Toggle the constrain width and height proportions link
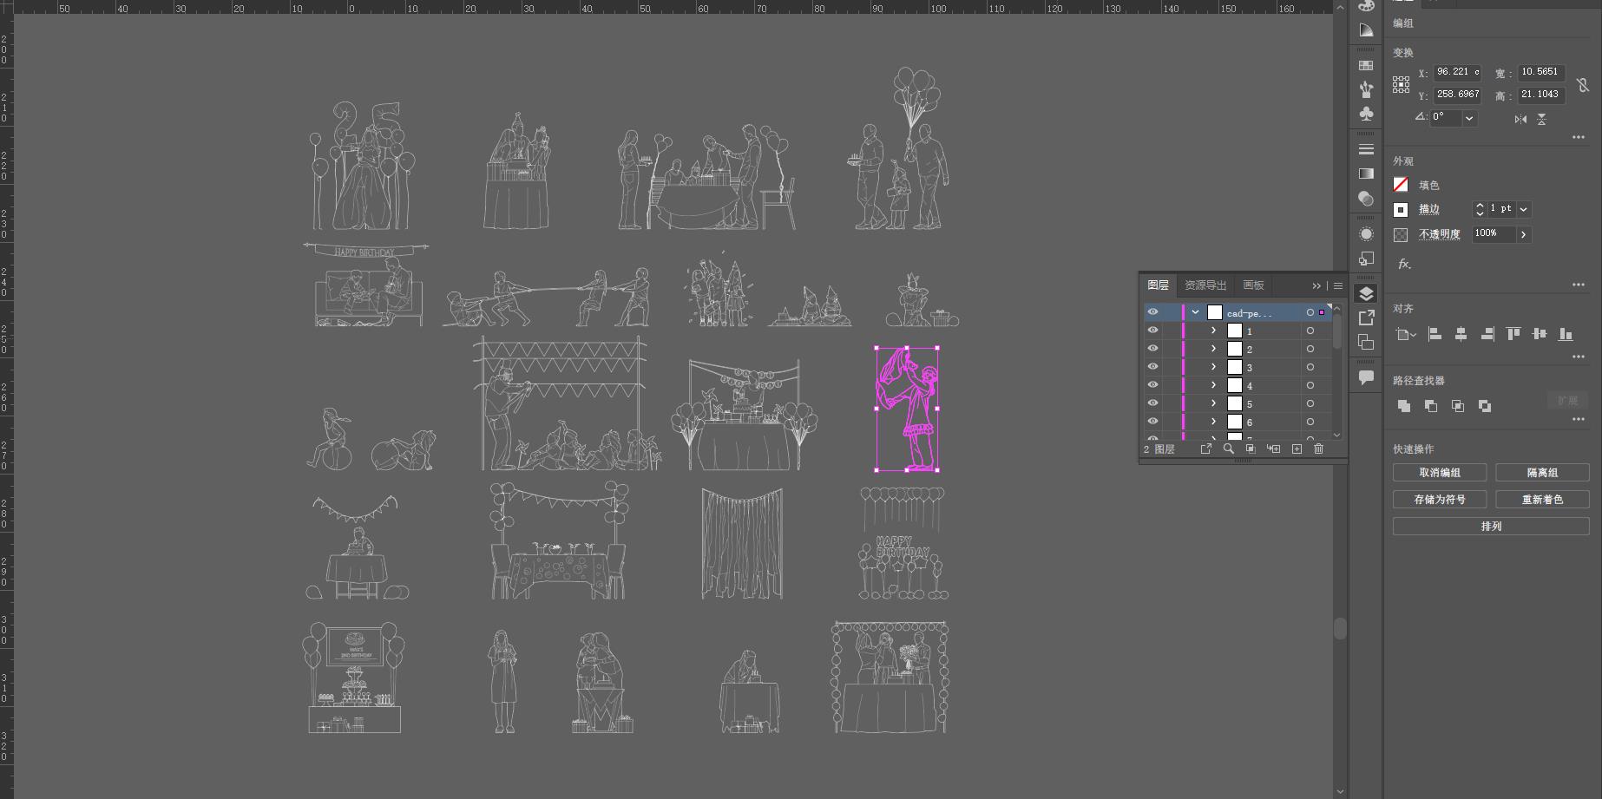This screenshot has width=1602, height=799. [x=1583, y=84]
